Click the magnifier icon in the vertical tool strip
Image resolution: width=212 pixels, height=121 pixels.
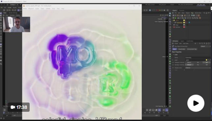click(170, 32)
